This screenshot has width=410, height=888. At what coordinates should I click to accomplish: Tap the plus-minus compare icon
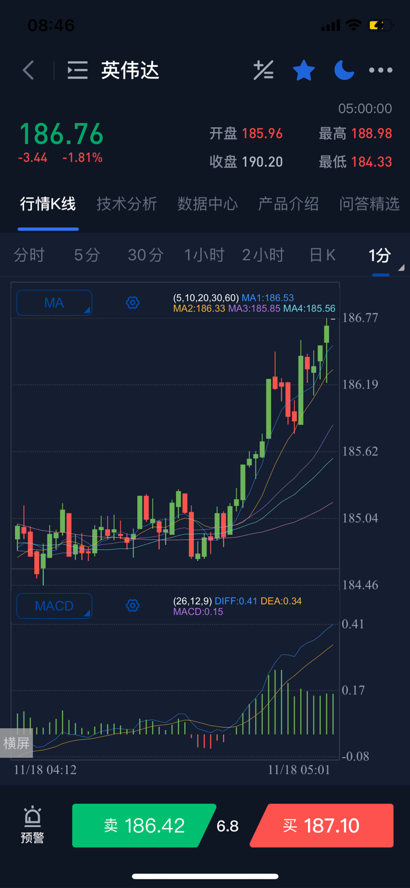[263, 70]
